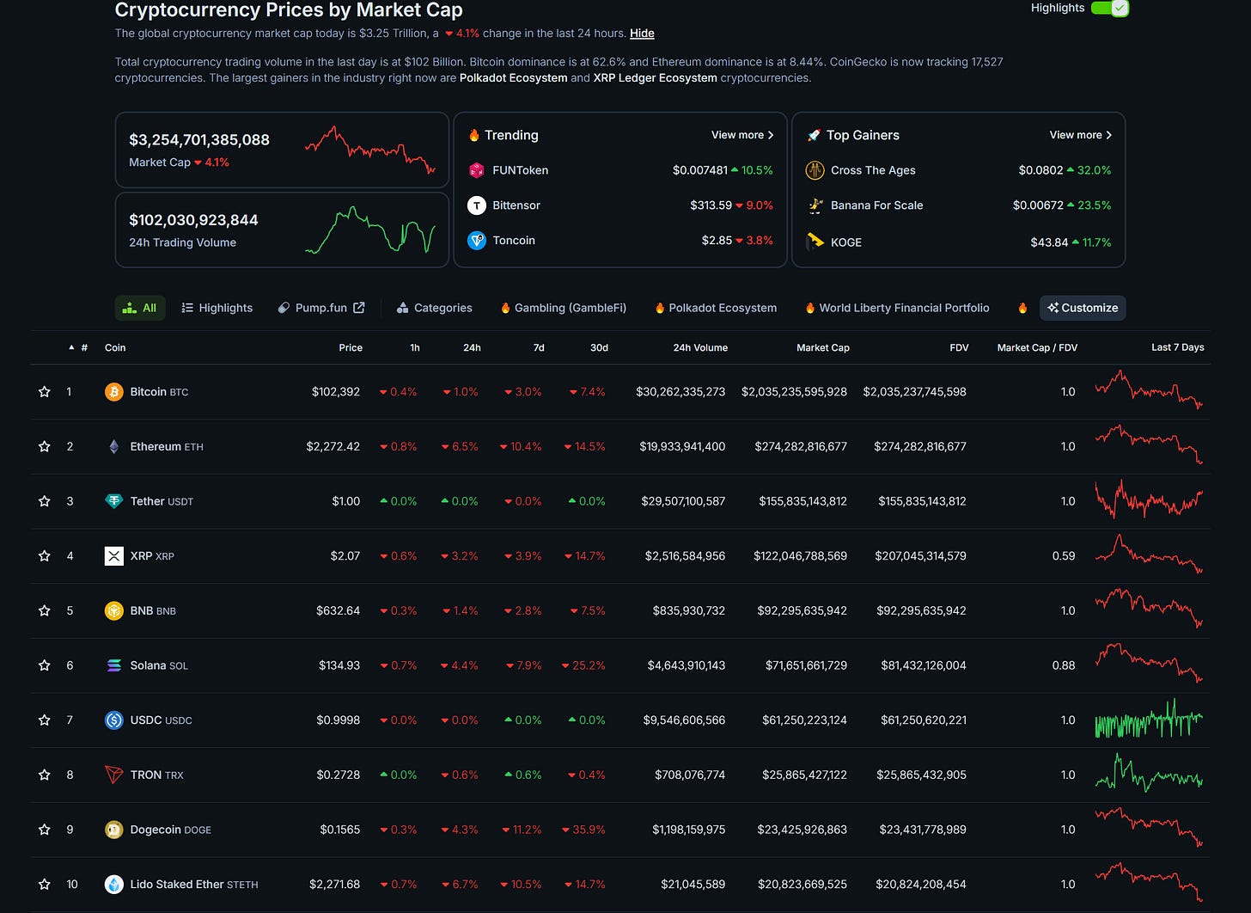Sort table by FDV column
1251x913 pixels.
(959, 347)
